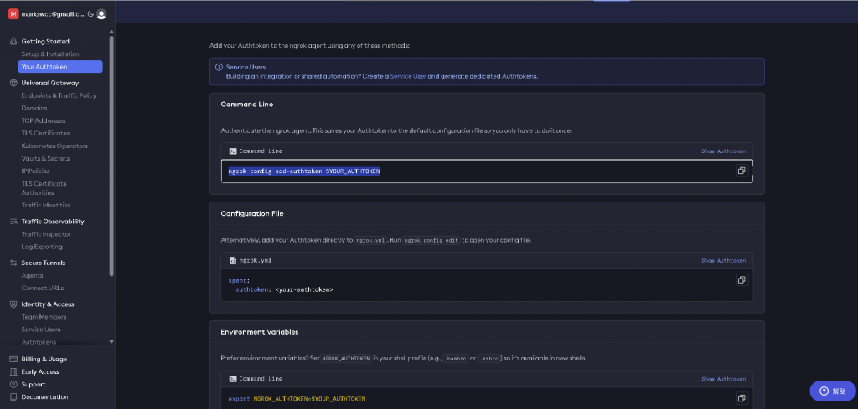The image size is (858, 409).
Task: Click the Support help icon in sidebar
Action: pyautogui.click(x=13, y=384)
